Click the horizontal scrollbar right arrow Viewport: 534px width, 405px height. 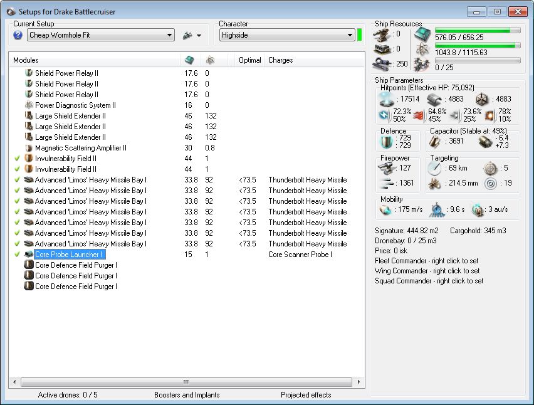[359, 382]
